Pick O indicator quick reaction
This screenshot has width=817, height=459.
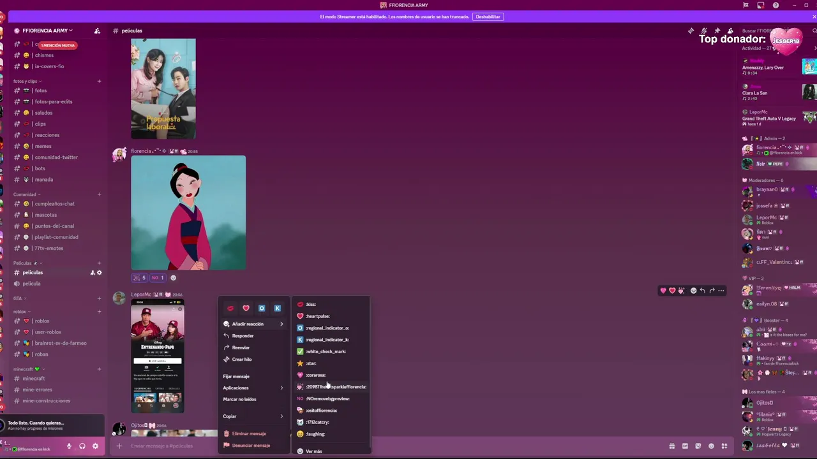tap(262, 309)
